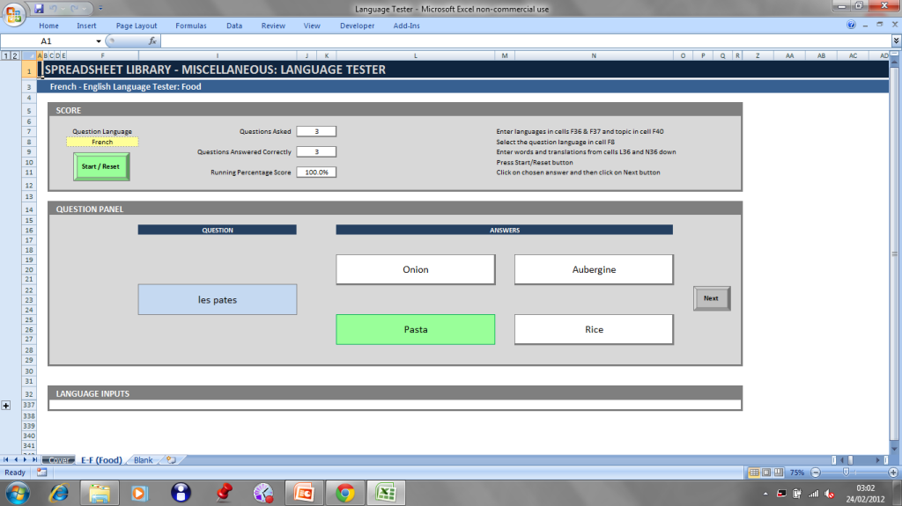902x506 pixels.
Task: Click the Next button
Action: pos(711,298)
